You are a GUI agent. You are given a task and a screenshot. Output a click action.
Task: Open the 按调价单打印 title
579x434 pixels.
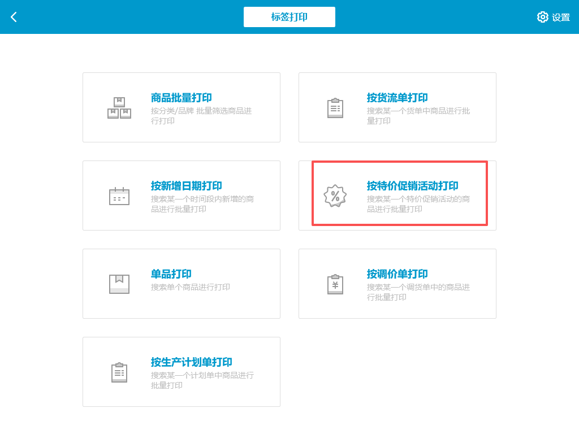397,274
